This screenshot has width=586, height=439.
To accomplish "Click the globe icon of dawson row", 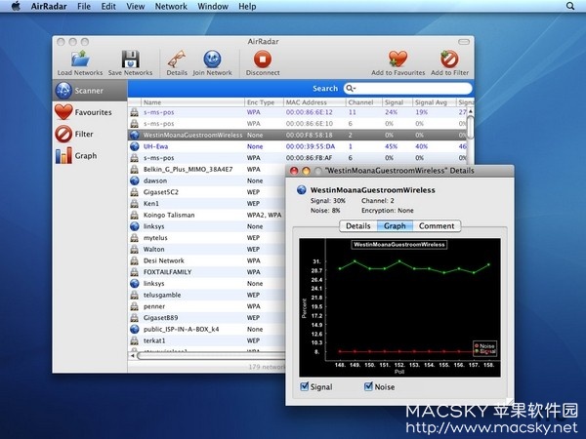I will pos(135,180).
